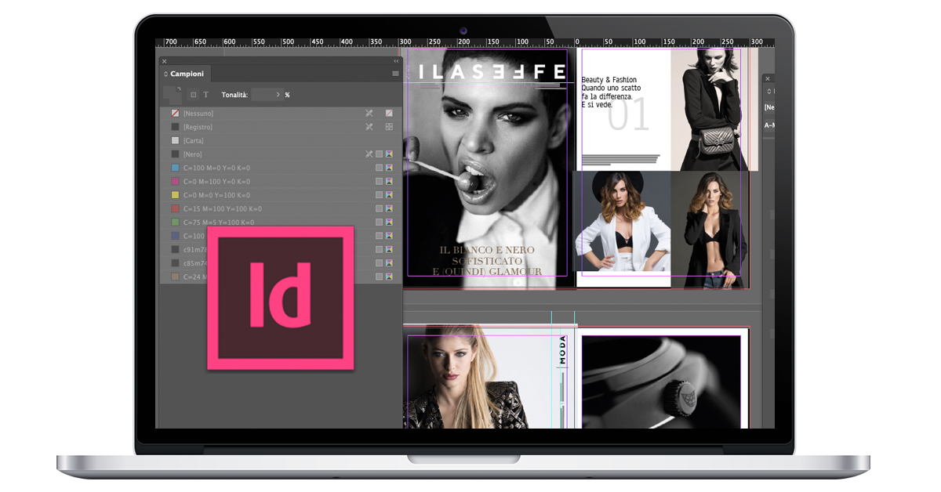The width and height of the screenshot is (941, 492).
Task: Pick the yellow swatch chip
Action: click(176, 195)
